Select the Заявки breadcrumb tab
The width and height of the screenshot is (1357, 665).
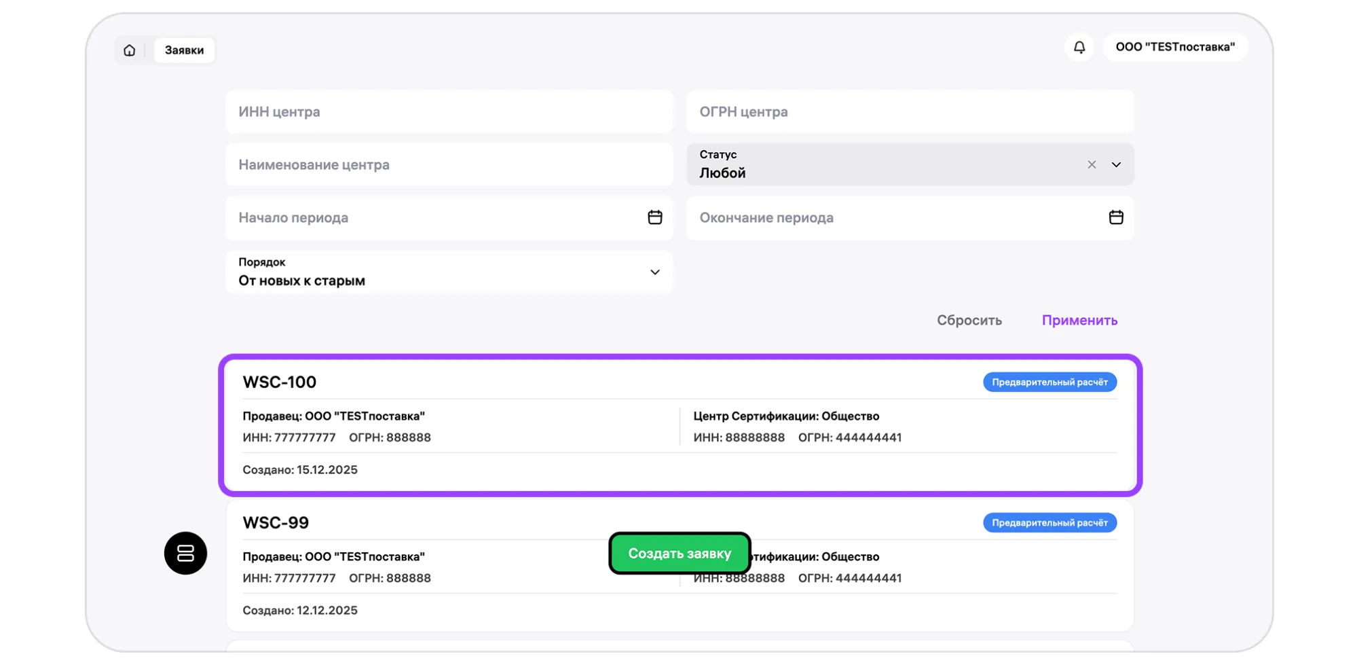[184, 50]
